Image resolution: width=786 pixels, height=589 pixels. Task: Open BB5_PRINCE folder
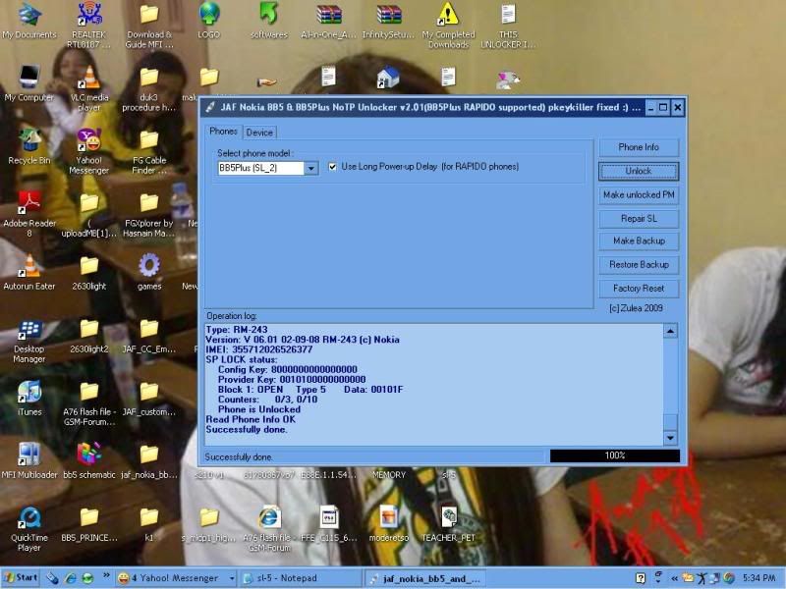(89, 524)
